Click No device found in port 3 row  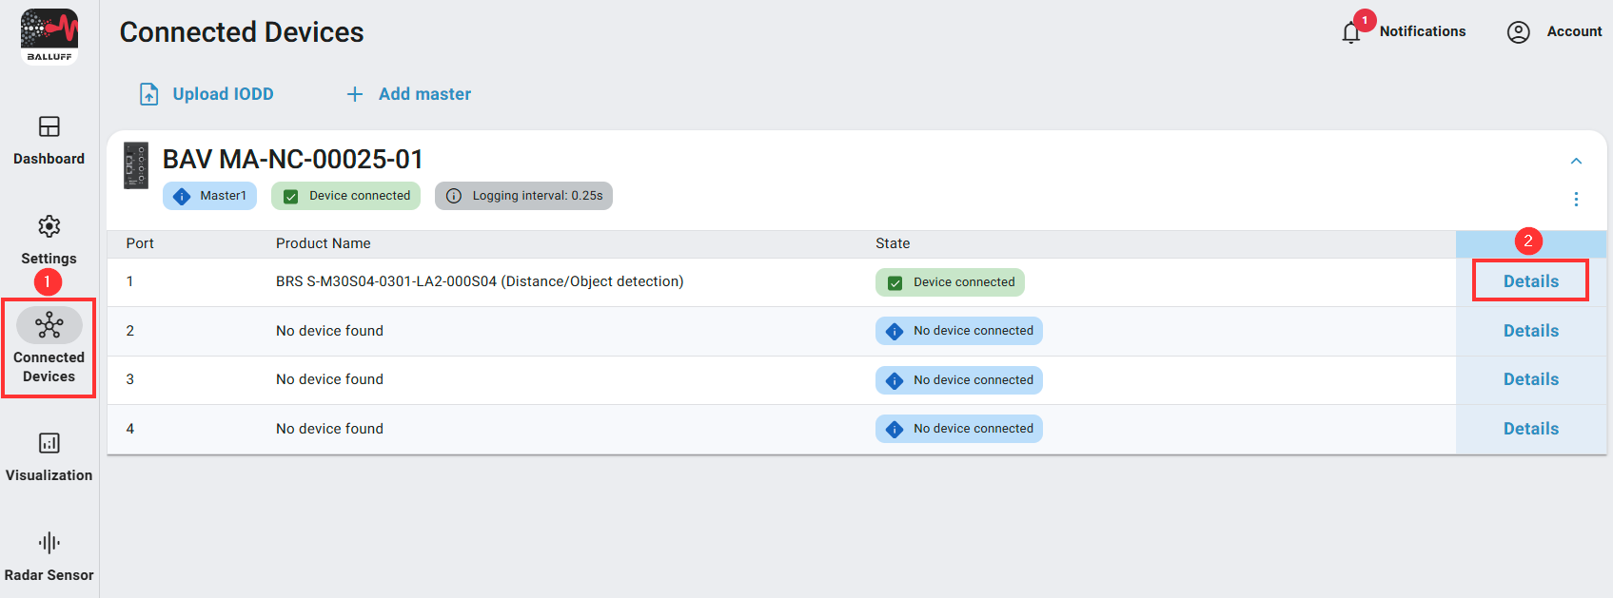click(x=329, y=379)
